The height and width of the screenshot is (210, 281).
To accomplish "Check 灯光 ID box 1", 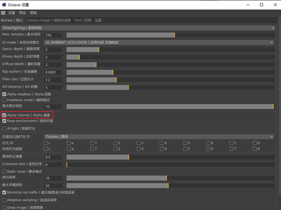I will (92, 143).
